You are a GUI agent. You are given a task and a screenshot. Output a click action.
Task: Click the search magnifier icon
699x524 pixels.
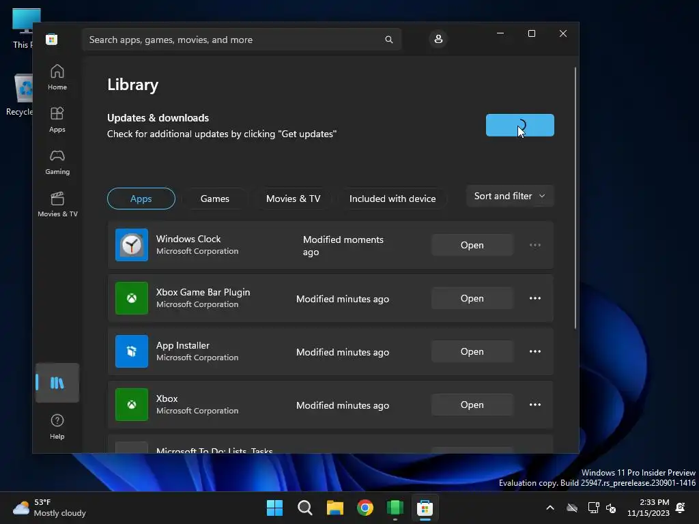[x=388, y=40]
